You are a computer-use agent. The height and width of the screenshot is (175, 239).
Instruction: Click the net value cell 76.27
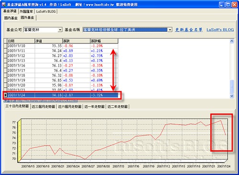point(48,56)
